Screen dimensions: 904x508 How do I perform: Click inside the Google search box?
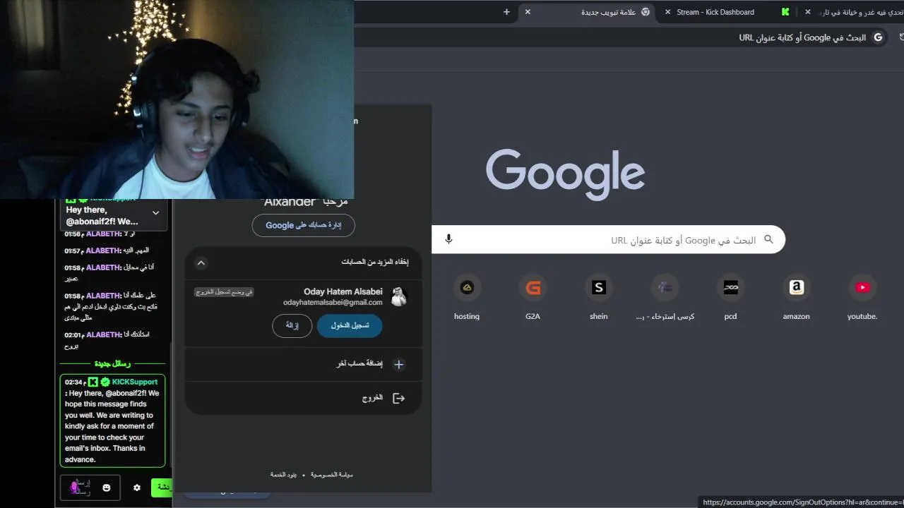pyautogui.click(x=608, y=239)
